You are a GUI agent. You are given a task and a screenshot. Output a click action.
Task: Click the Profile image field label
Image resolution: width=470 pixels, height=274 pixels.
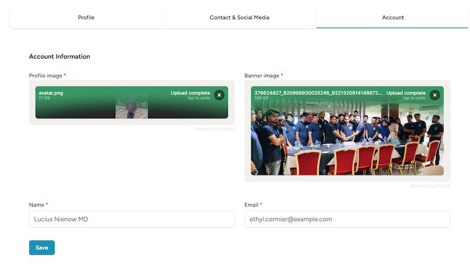coord(46,76)
